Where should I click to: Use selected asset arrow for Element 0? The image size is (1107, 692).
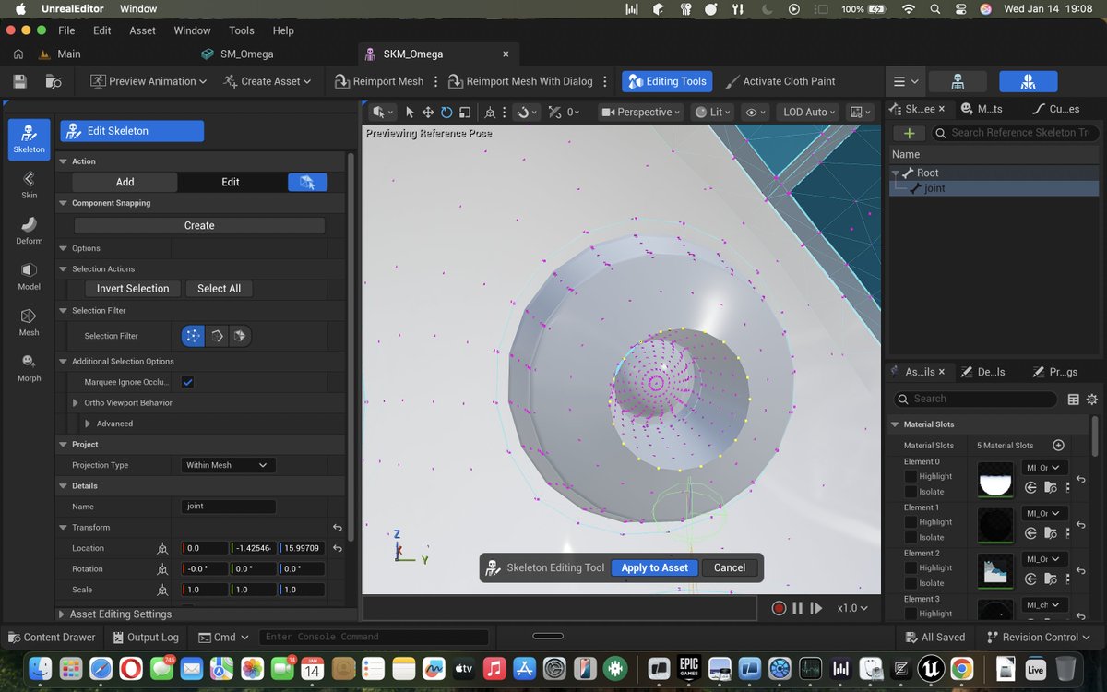(x=1031, y=488)
